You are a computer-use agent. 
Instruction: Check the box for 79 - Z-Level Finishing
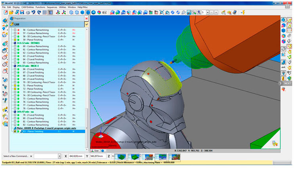(15, 115)
